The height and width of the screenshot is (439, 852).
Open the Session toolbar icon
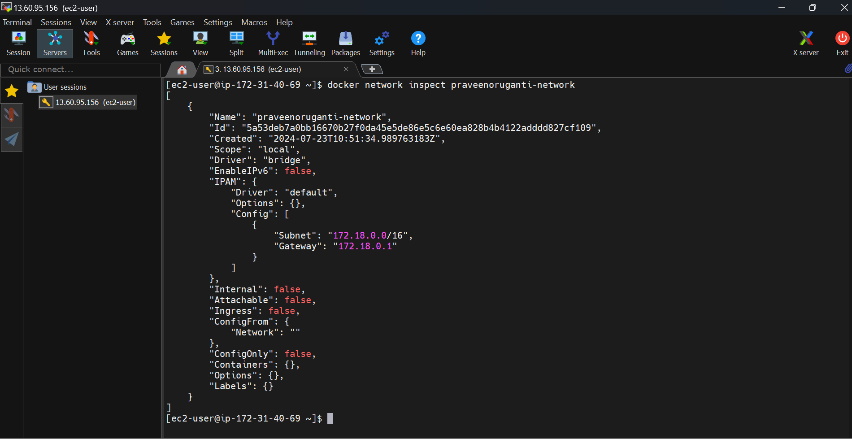pyautogui.click(x=18, y=43)
